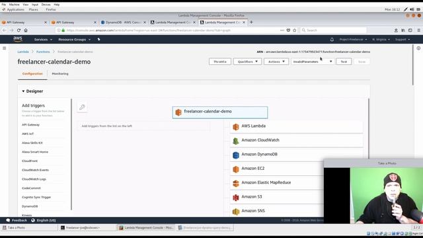Add CloudFront trigger from list
The image size is (423, 238).
pyautogui.click(x=30, y=161)
